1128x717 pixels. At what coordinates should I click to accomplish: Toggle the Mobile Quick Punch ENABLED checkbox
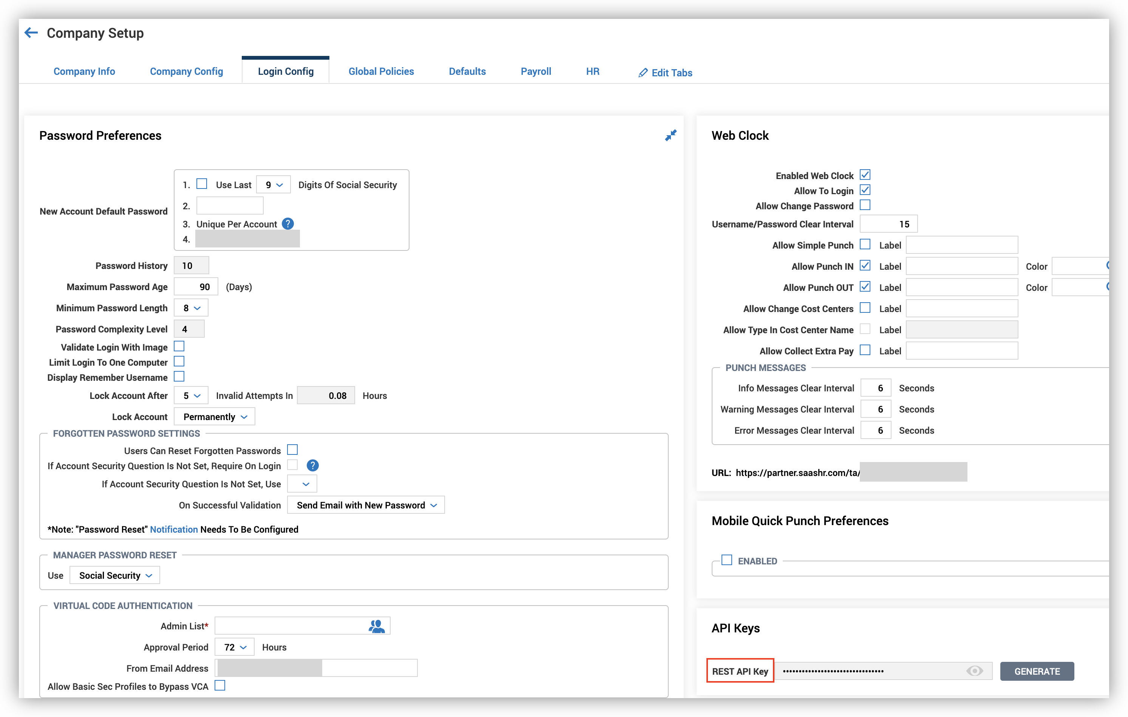pyautogui.click(x=726, y=560)
